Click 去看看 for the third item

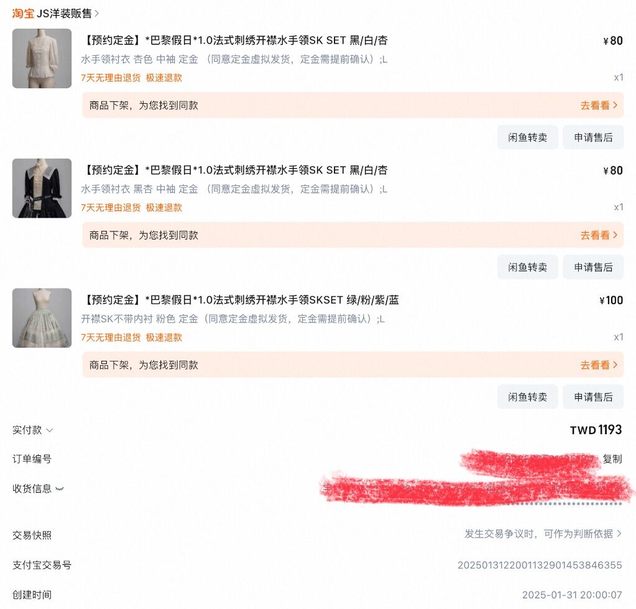599,365
